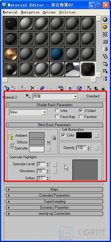The image size is (111, 242).
Task: Expand the SuperSampling rollout
Action: [54, 201]
